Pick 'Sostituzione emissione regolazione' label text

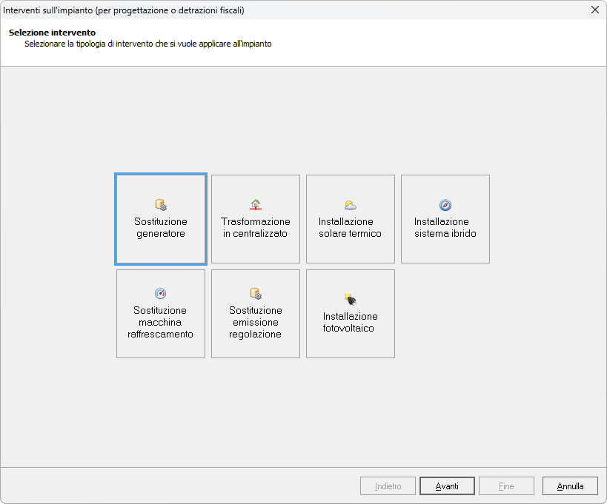tap(256, 323)
